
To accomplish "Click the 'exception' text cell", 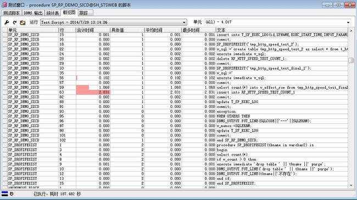I will click(x=282, y=111).
